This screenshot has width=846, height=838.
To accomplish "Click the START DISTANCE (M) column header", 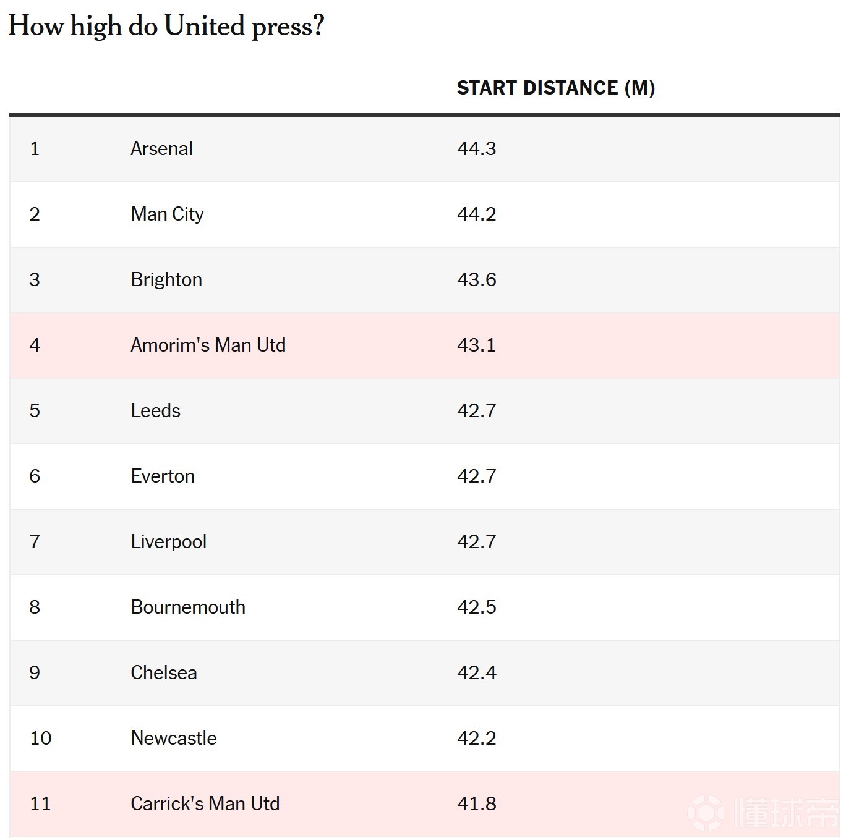I will click(x=555, y=88).
